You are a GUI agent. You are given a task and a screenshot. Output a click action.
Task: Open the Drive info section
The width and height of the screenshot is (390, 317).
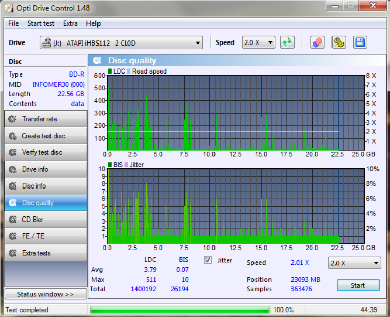point(46,169)
